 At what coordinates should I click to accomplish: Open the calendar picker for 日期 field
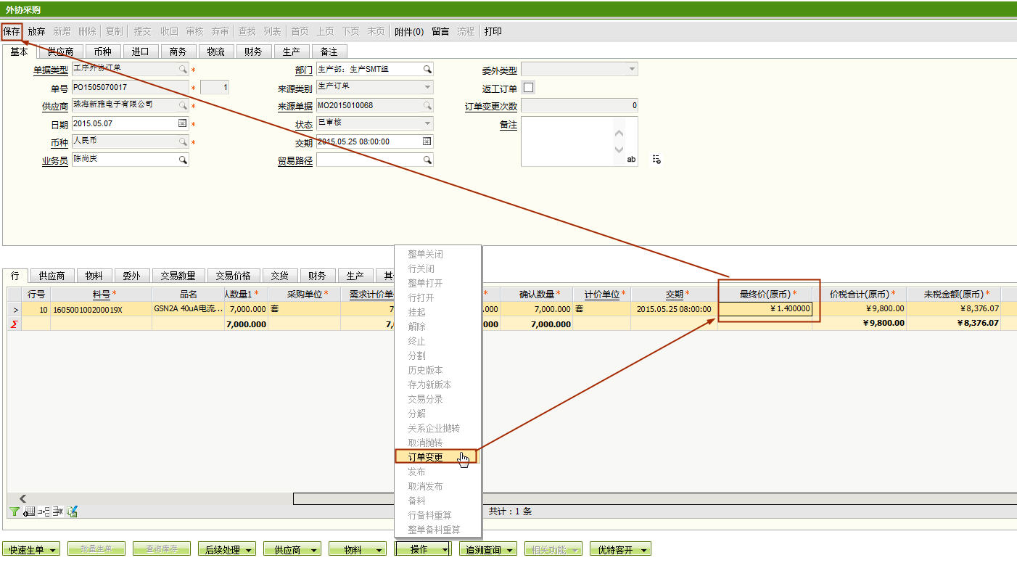(183, 123)
